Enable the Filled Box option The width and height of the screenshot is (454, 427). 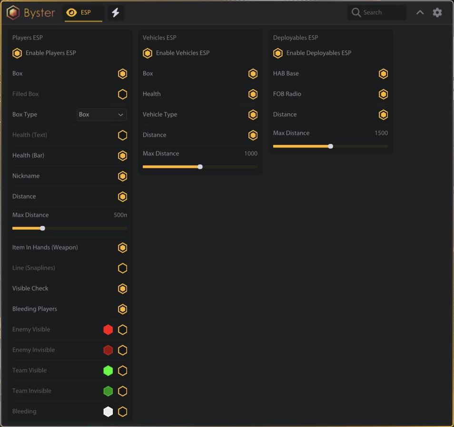click(x=122, y=94)
